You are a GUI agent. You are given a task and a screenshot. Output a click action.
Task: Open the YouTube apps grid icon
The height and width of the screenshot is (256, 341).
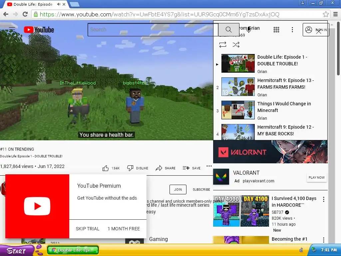click(276, 30)
